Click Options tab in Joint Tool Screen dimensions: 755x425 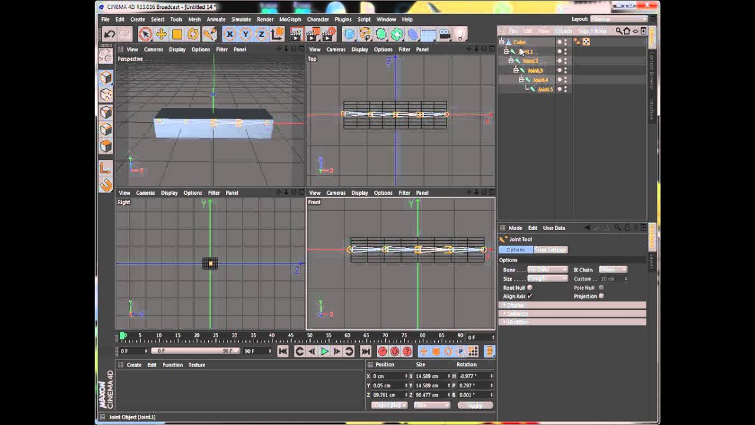(x=516, y=250)
